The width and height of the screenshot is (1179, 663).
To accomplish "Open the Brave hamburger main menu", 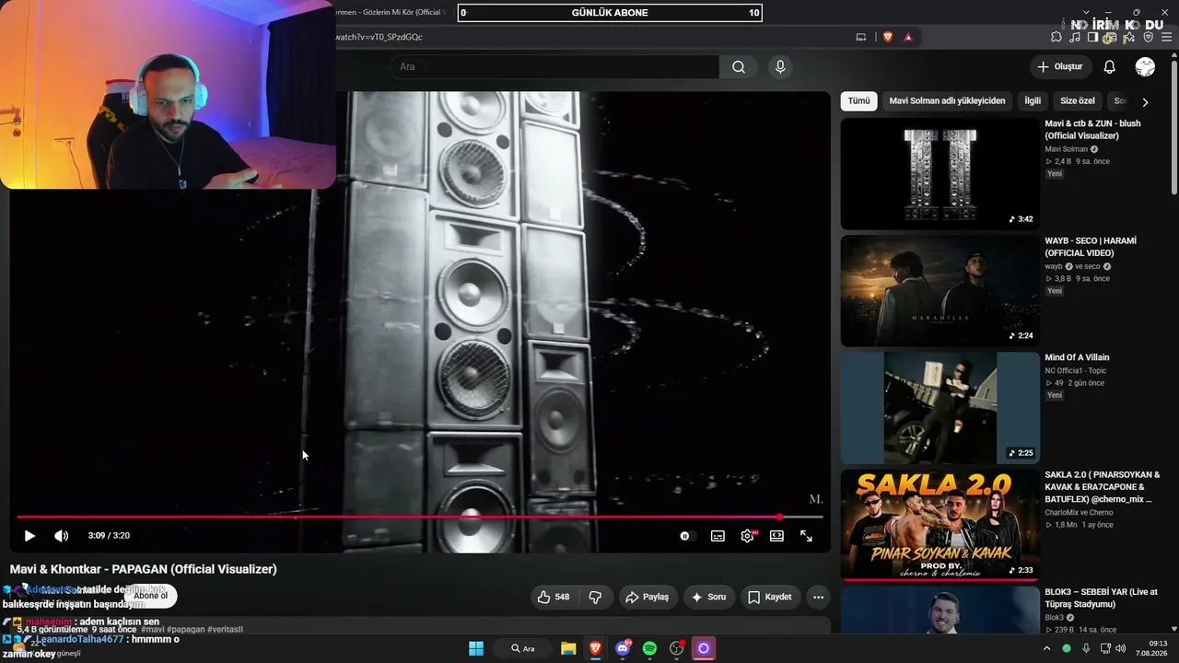I will pyautogui.click(x=1166, y=37).
